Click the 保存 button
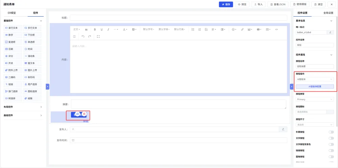The height and width of the screenshot is (168, 338). 226,4
